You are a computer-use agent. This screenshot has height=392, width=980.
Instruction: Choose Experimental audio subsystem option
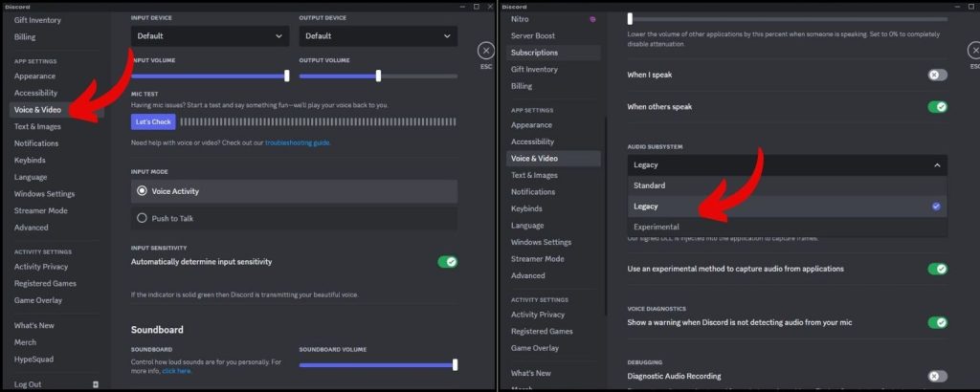(788, 227)
